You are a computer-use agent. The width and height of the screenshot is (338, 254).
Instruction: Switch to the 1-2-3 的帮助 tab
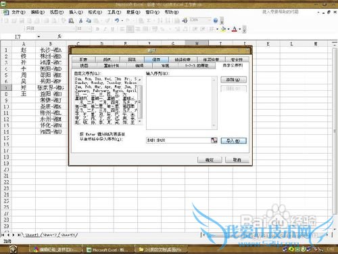point(197,66)
